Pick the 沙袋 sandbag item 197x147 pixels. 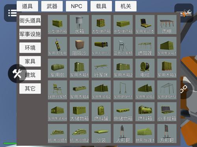(x=101, y=134)
